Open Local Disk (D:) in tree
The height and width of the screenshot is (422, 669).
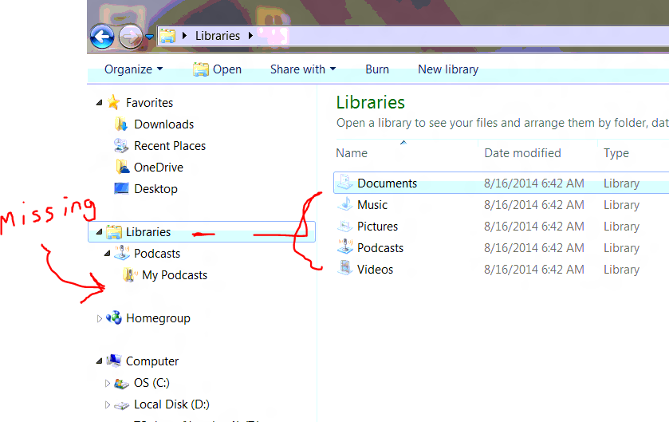171,404
